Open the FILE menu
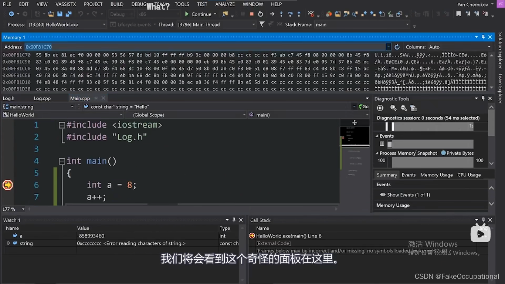 click(x=7, y=4)
